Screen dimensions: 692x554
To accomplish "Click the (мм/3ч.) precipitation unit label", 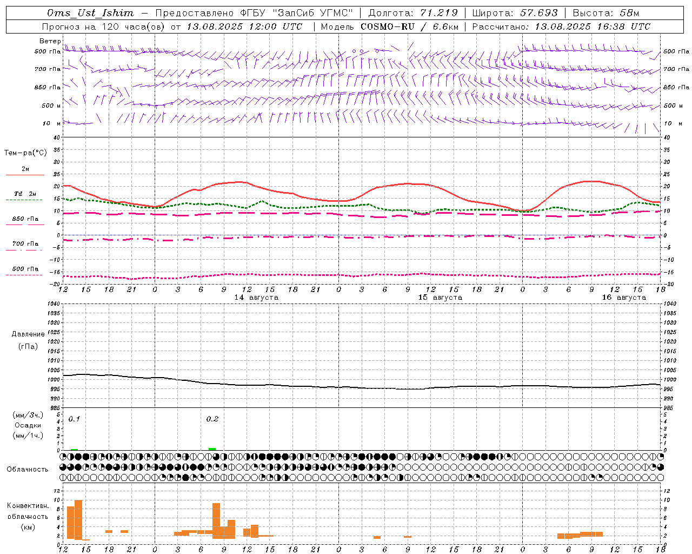I will [28, 415].
